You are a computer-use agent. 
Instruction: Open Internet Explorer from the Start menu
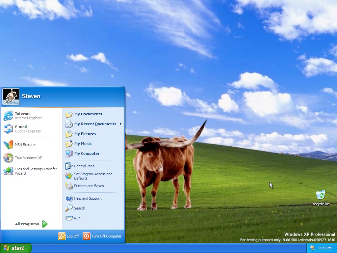pos(23,116)
